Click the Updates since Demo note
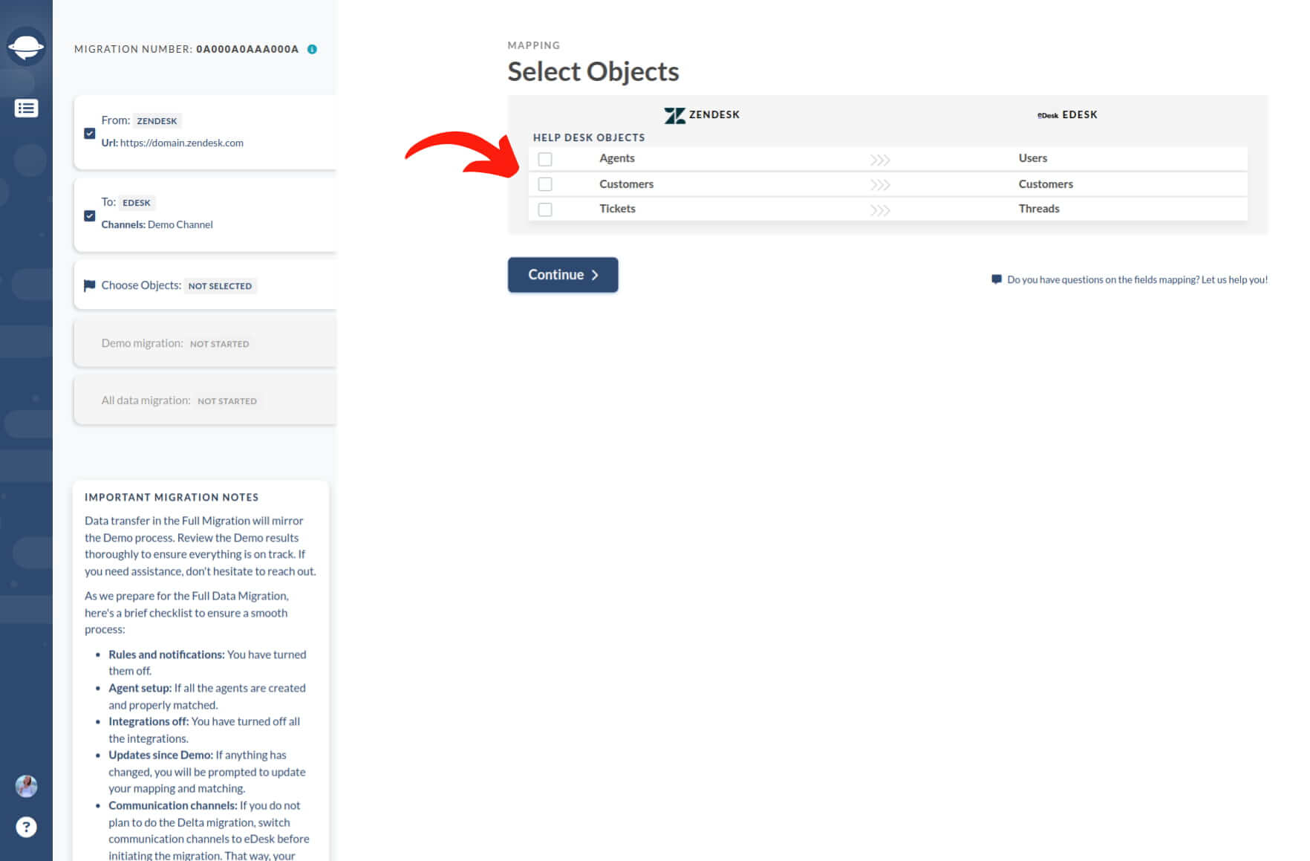 [207, 771]
